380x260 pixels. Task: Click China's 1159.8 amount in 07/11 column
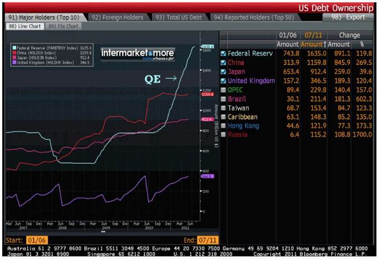pos(317,63)
